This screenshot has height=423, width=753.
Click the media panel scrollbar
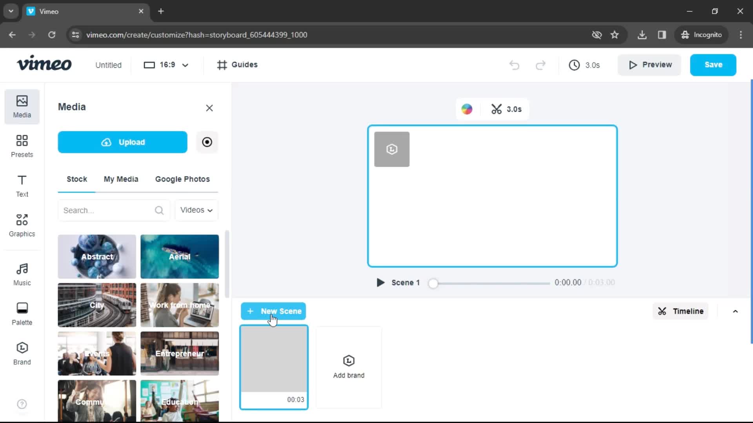pos(227,264)
